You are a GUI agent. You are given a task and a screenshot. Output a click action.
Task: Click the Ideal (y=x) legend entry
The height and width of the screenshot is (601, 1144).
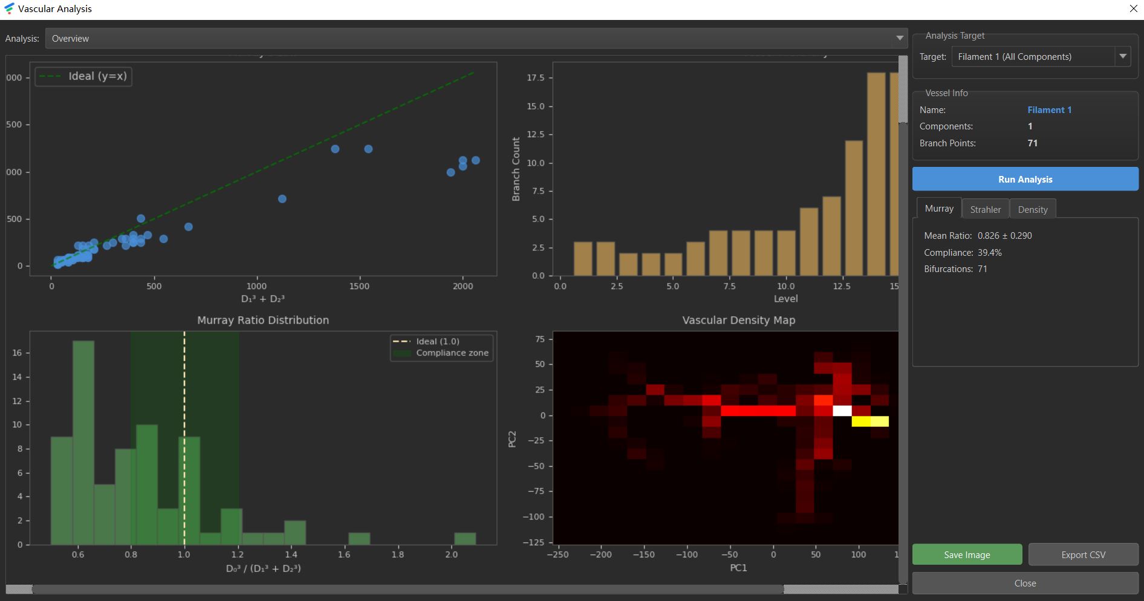click(x=83, y=76)
